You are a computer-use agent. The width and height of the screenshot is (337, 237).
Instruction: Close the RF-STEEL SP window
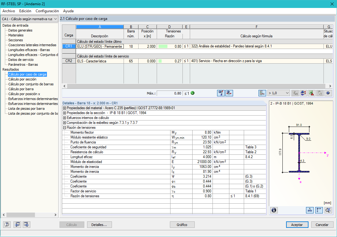point(332,4)
